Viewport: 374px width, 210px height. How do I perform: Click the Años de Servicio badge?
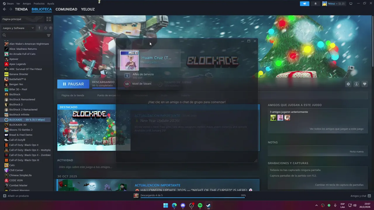[x=127, y=76]
